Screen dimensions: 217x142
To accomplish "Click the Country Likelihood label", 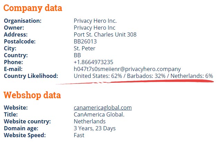I will 31,76.
